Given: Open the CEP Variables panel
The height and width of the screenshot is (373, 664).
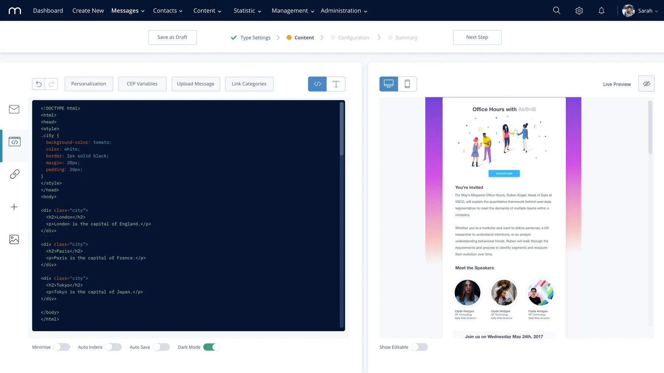Looking at the screenshot, I should coord(142,84).
